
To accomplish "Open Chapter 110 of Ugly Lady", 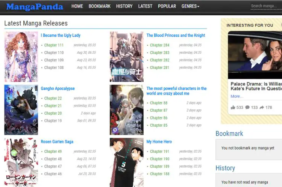I will tap(54, 53).
